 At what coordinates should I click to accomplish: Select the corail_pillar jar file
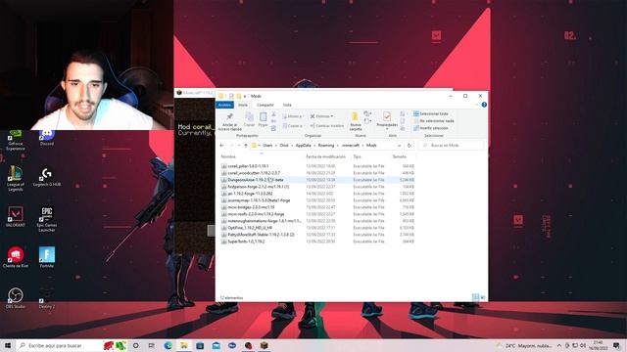click(x=317, y=166)
